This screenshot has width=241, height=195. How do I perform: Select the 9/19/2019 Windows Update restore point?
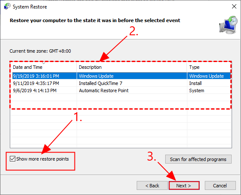pyautogui.click(x=121, y=76)
